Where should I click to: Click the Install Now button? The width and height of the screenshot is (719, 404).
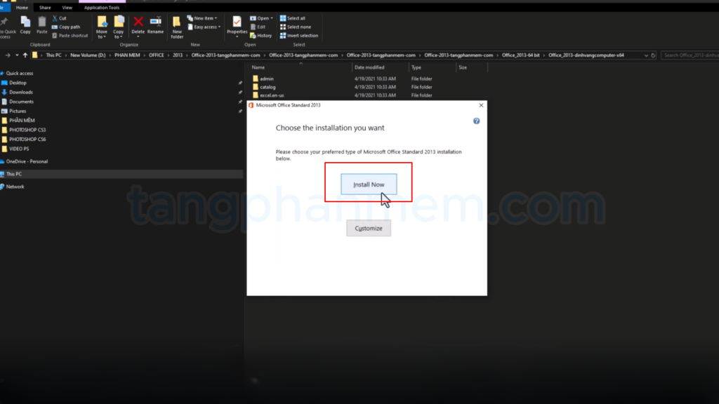(369, 184)
